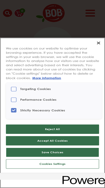Click the Strictly Necessary Cookies label
Image resolution: width=105 pixels, height=188 pixels.
coord(43,110)
